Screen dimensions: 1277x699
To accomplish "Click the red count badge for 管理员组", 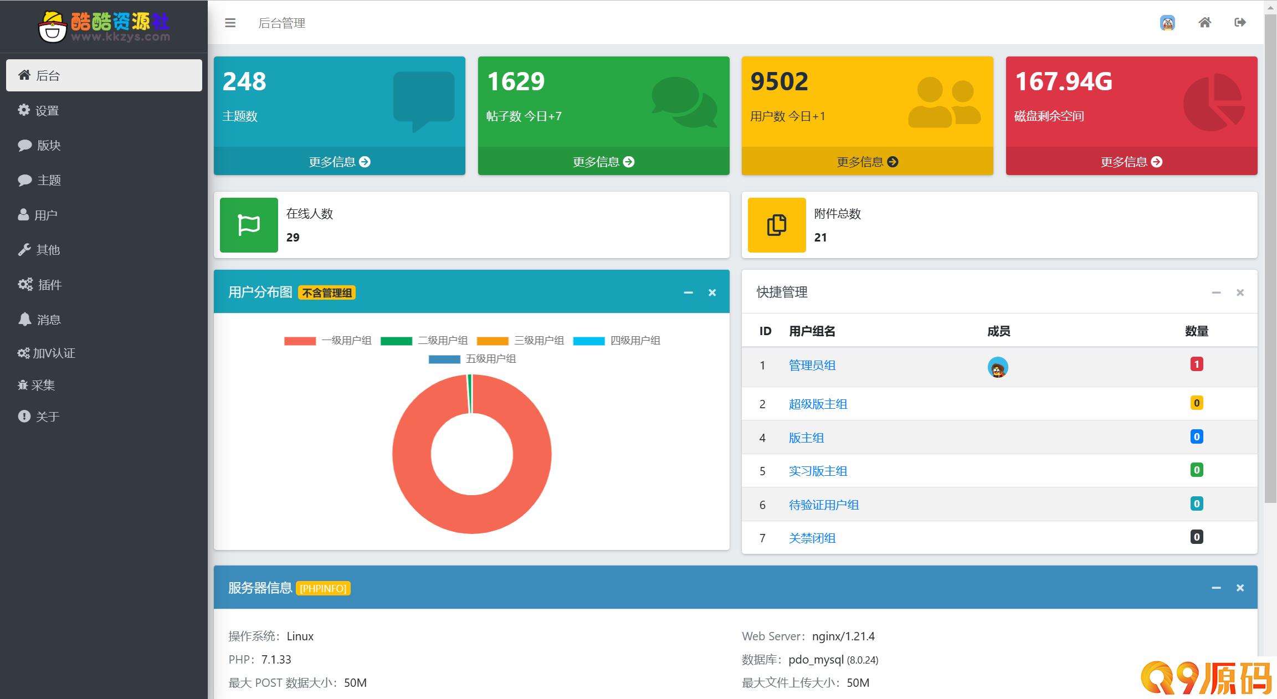I will click(x=1197, y=364).
